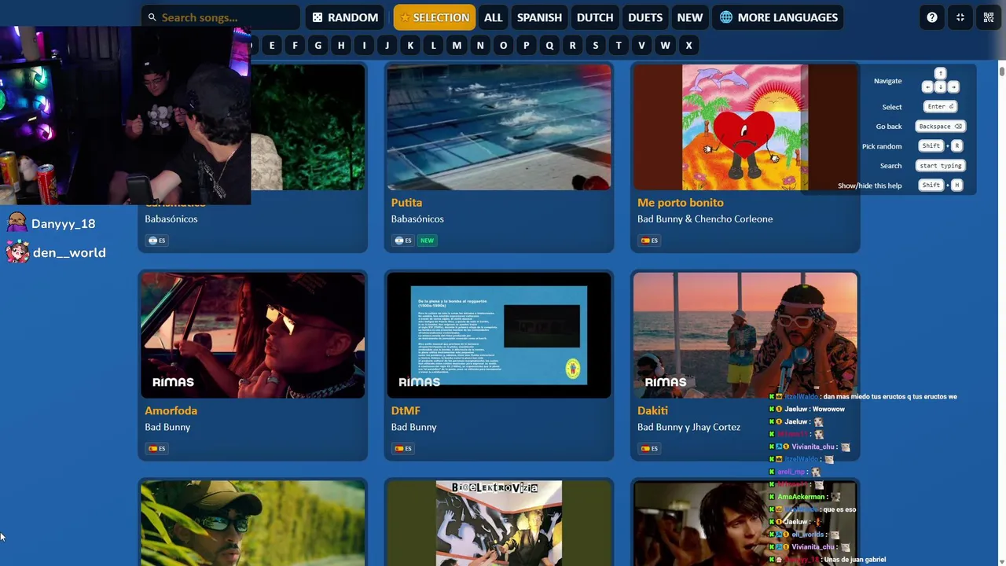Click the globe More Languages button
1006x566 pixels.
tap(779, 17)
